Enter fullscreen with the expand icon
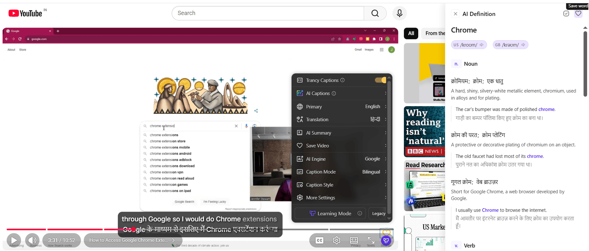This screenshot has width=589, height=251. pyautogui.click(x=371, y=240)
